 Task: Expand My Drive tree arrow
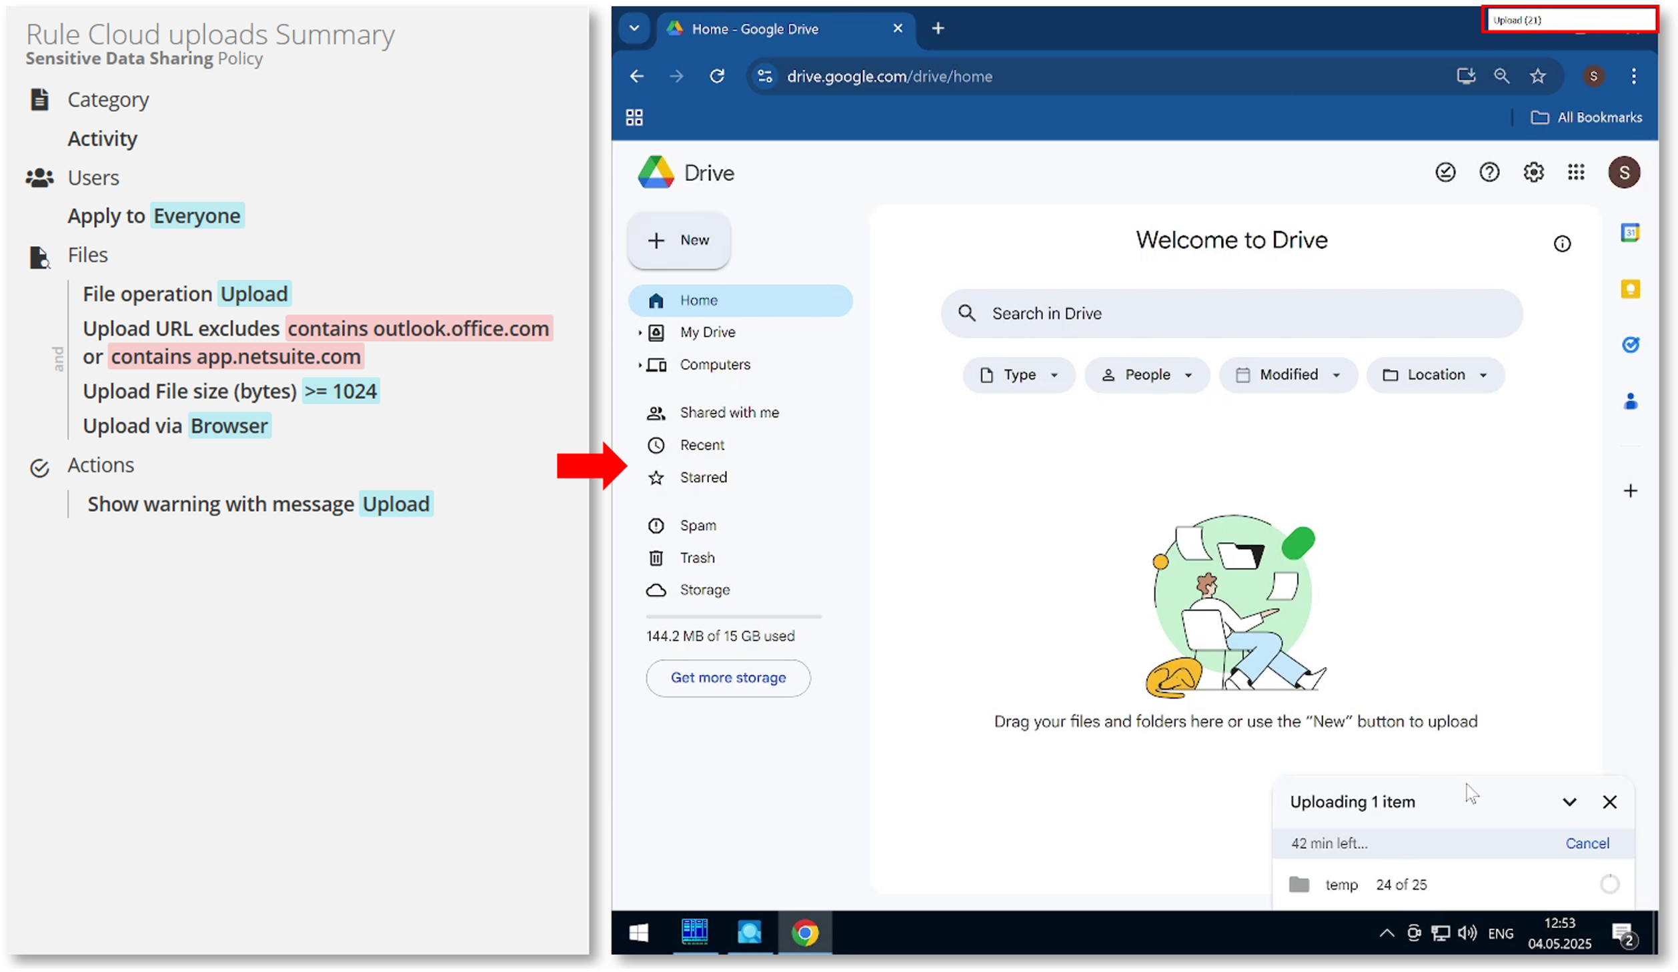click(639, 332)
